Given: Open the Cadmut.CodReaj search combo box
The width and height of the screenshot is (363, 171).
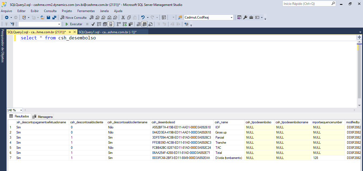Looking at the screenshot, I should [x=209, y=17].
